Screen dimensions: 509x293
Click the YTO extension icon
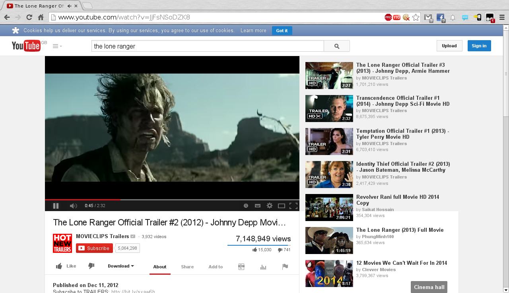point(397,17)
